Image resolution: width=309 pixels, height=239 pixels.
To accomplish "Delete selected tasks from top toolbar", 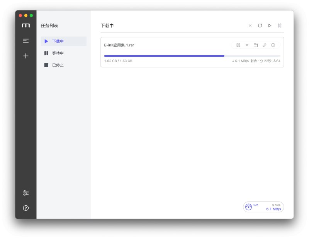I will click(x=250, y=25).
